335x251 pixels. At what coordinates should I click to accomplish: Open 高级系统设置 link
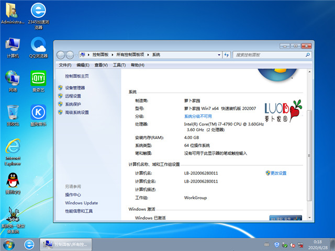tap(77, 112)
